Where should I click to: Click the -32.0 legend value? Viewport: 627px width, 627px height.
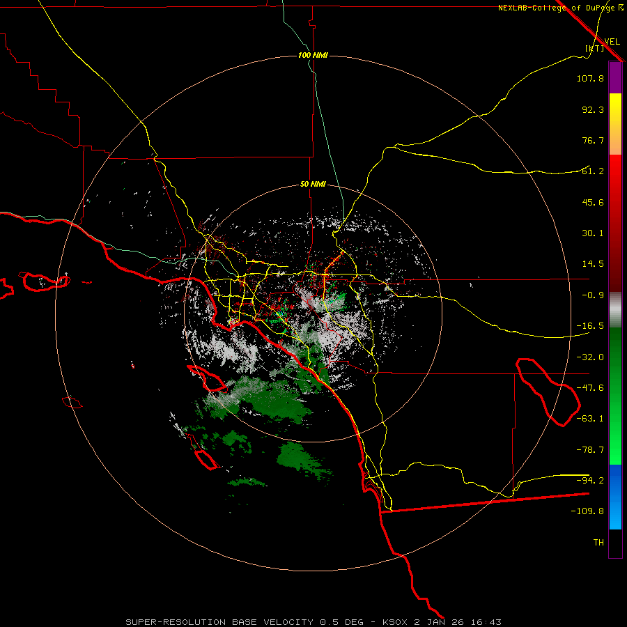coord(590,357)
